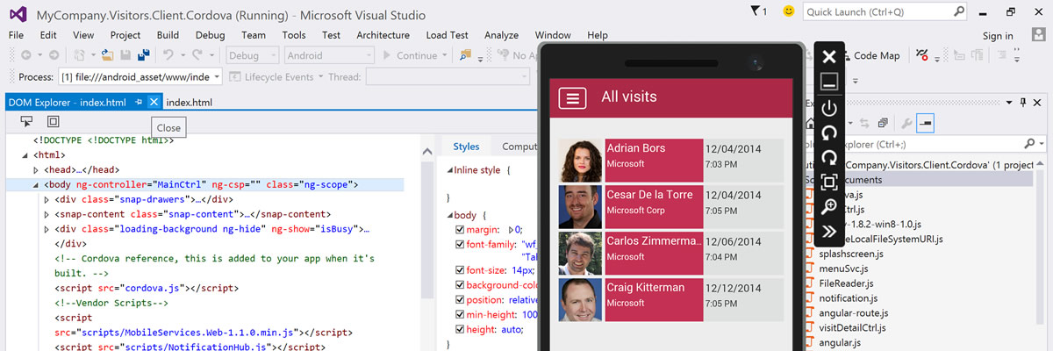Click the Save All icon
This screenshot has height=351, width=1053.
pos(143,55)
